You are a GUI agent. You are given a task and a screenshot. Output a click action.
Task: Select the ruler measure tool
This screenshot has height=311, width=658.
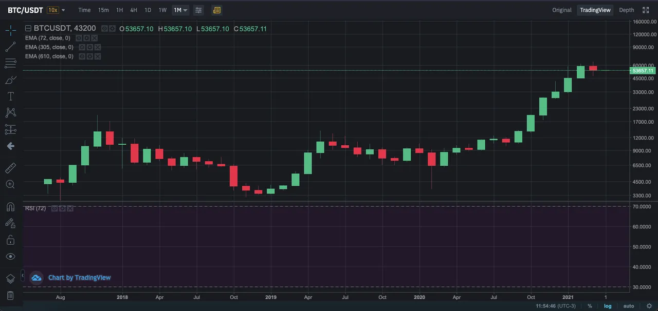[10, 168]
